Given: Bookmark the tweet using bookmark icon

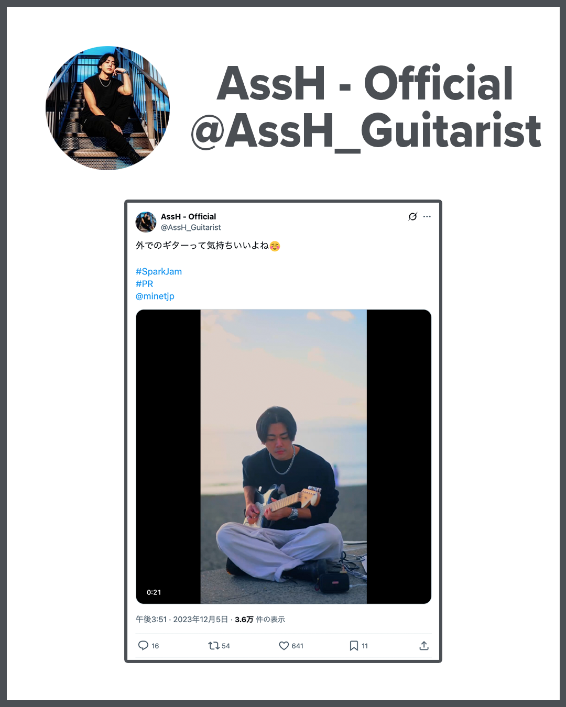Looking at the screenshot, I should coord(354,646).
